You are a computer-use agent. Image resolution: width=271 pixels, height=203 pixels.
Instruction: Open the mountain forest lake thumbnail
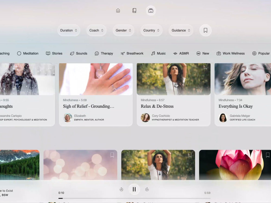click(x=20, y=165)
